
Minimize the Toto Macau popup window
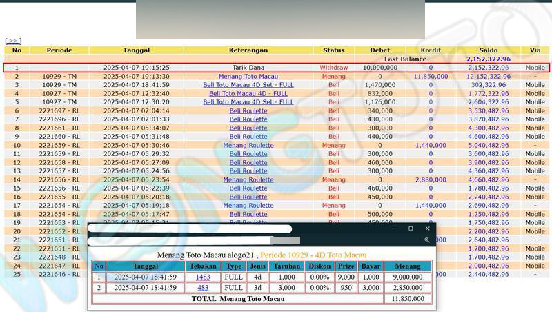click(393, 228)
